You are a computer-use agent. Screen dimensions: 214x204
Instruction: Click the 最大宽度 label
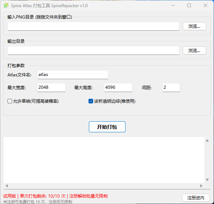point(16,88)
